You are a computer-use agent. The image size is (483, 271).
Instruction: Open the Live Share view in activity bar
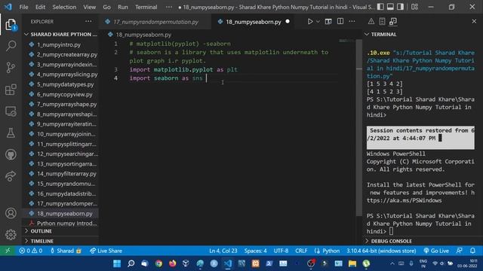(x=11, y=176)
